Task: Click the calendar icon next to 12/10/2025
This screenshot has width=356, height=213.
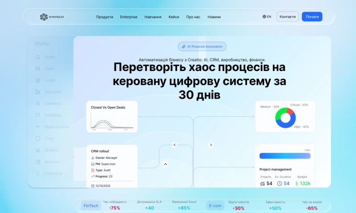Action: 93,186
